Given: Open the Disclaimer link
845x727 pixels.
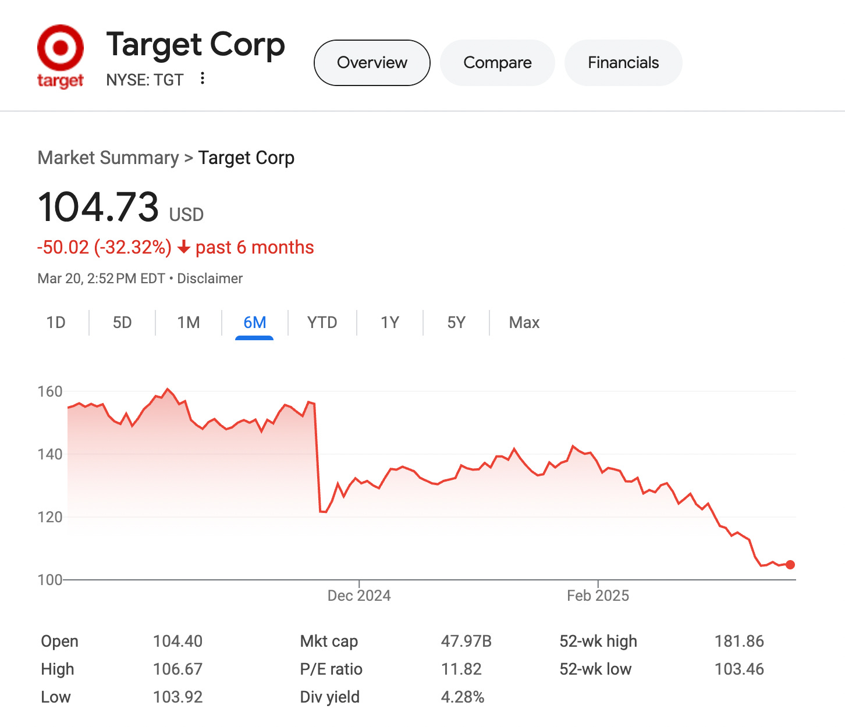Looking at the screenshot, I should 211,278.
